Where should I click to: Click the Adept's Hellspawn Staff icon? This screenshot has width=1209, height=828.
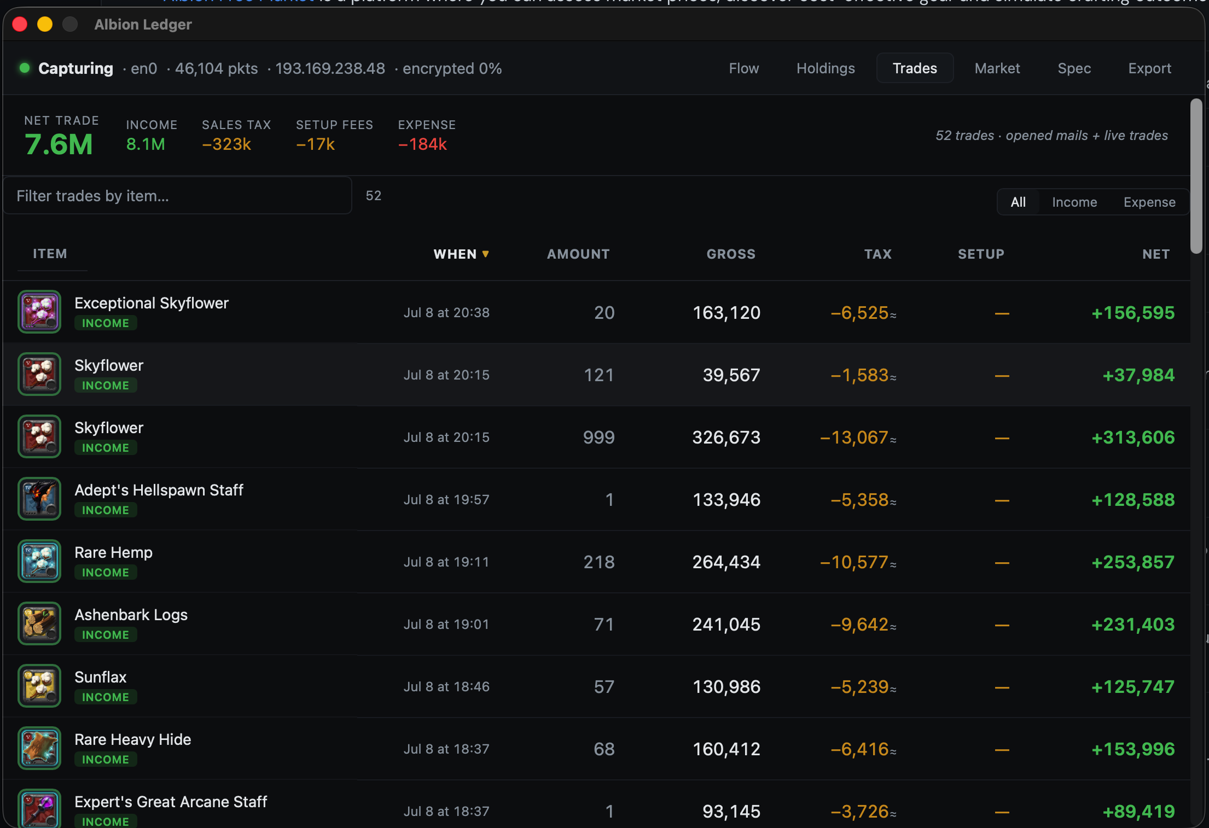[39, 499]
